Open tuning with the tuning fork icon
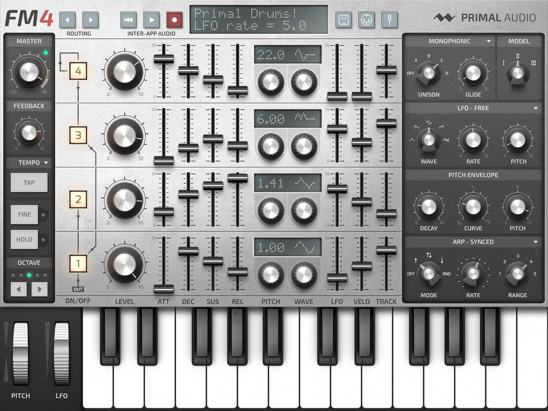Viewport: 548px width, 411px height. (x=390, y=20)
